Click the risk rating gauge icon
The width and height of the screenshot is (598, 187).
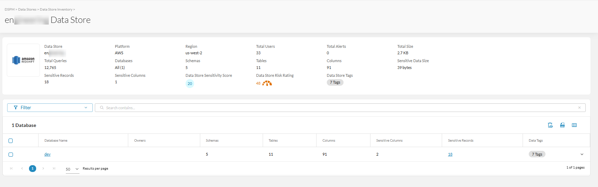267,83
